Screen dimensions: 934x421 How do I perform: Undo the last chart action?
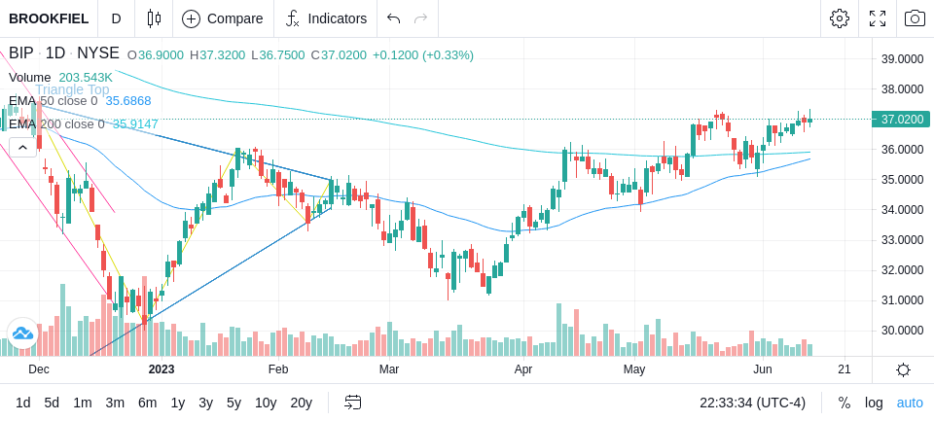coord(393,18)
